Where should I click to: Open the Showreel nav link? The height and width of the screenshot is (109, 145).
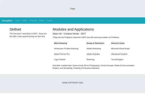click(33, 20)
